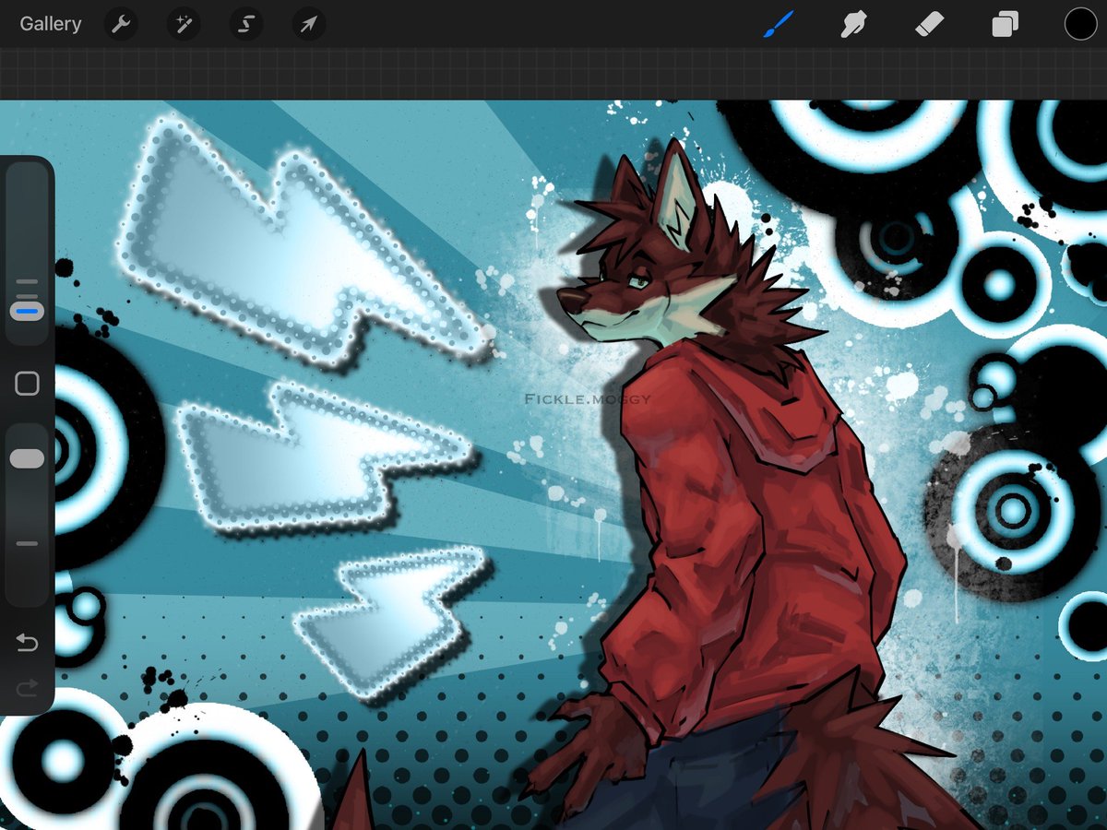Click the brush opacity slider handle
The height and width of the screenshot is (830, 1107).
coord(28,459)
